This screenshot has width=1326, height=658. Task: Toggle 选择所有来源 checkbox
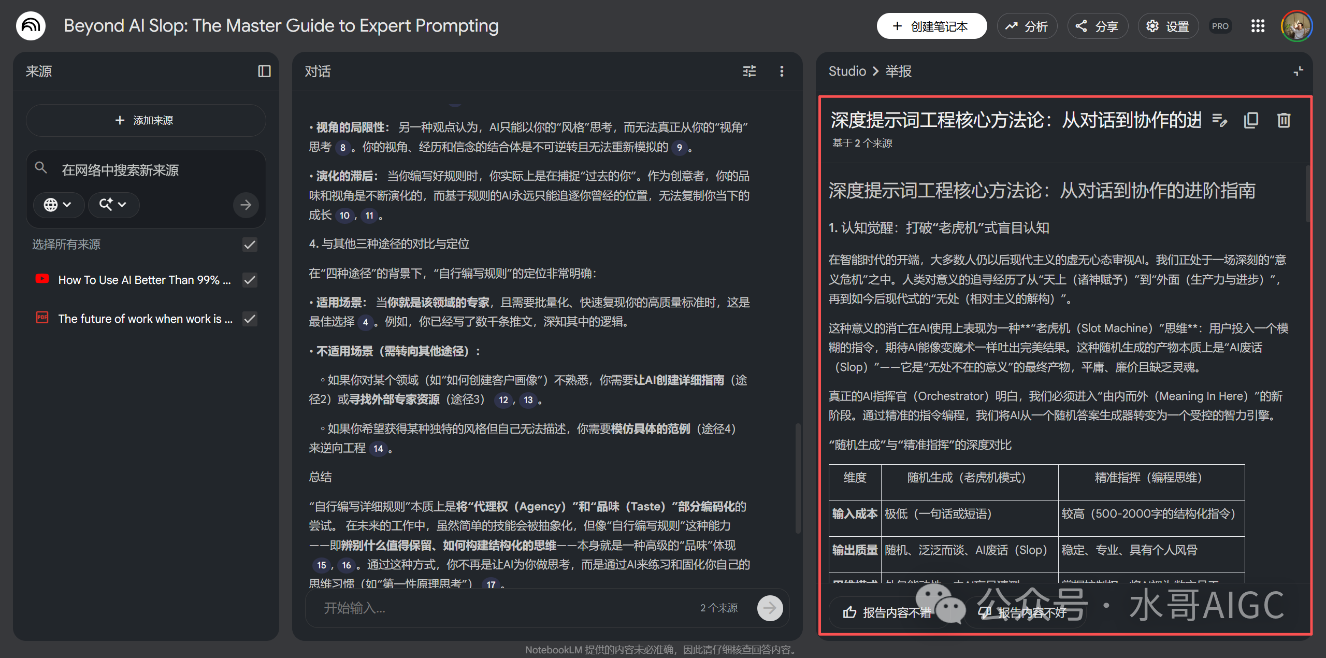250,245
